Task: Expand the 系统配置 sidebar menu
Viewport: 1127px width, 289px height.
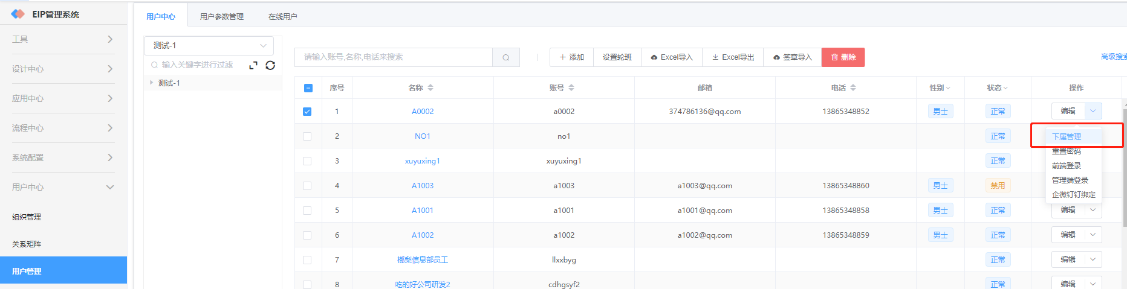Action: tap(63, 157)
